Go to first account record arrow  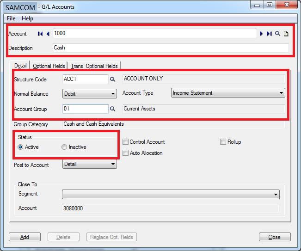pos(40,34)
